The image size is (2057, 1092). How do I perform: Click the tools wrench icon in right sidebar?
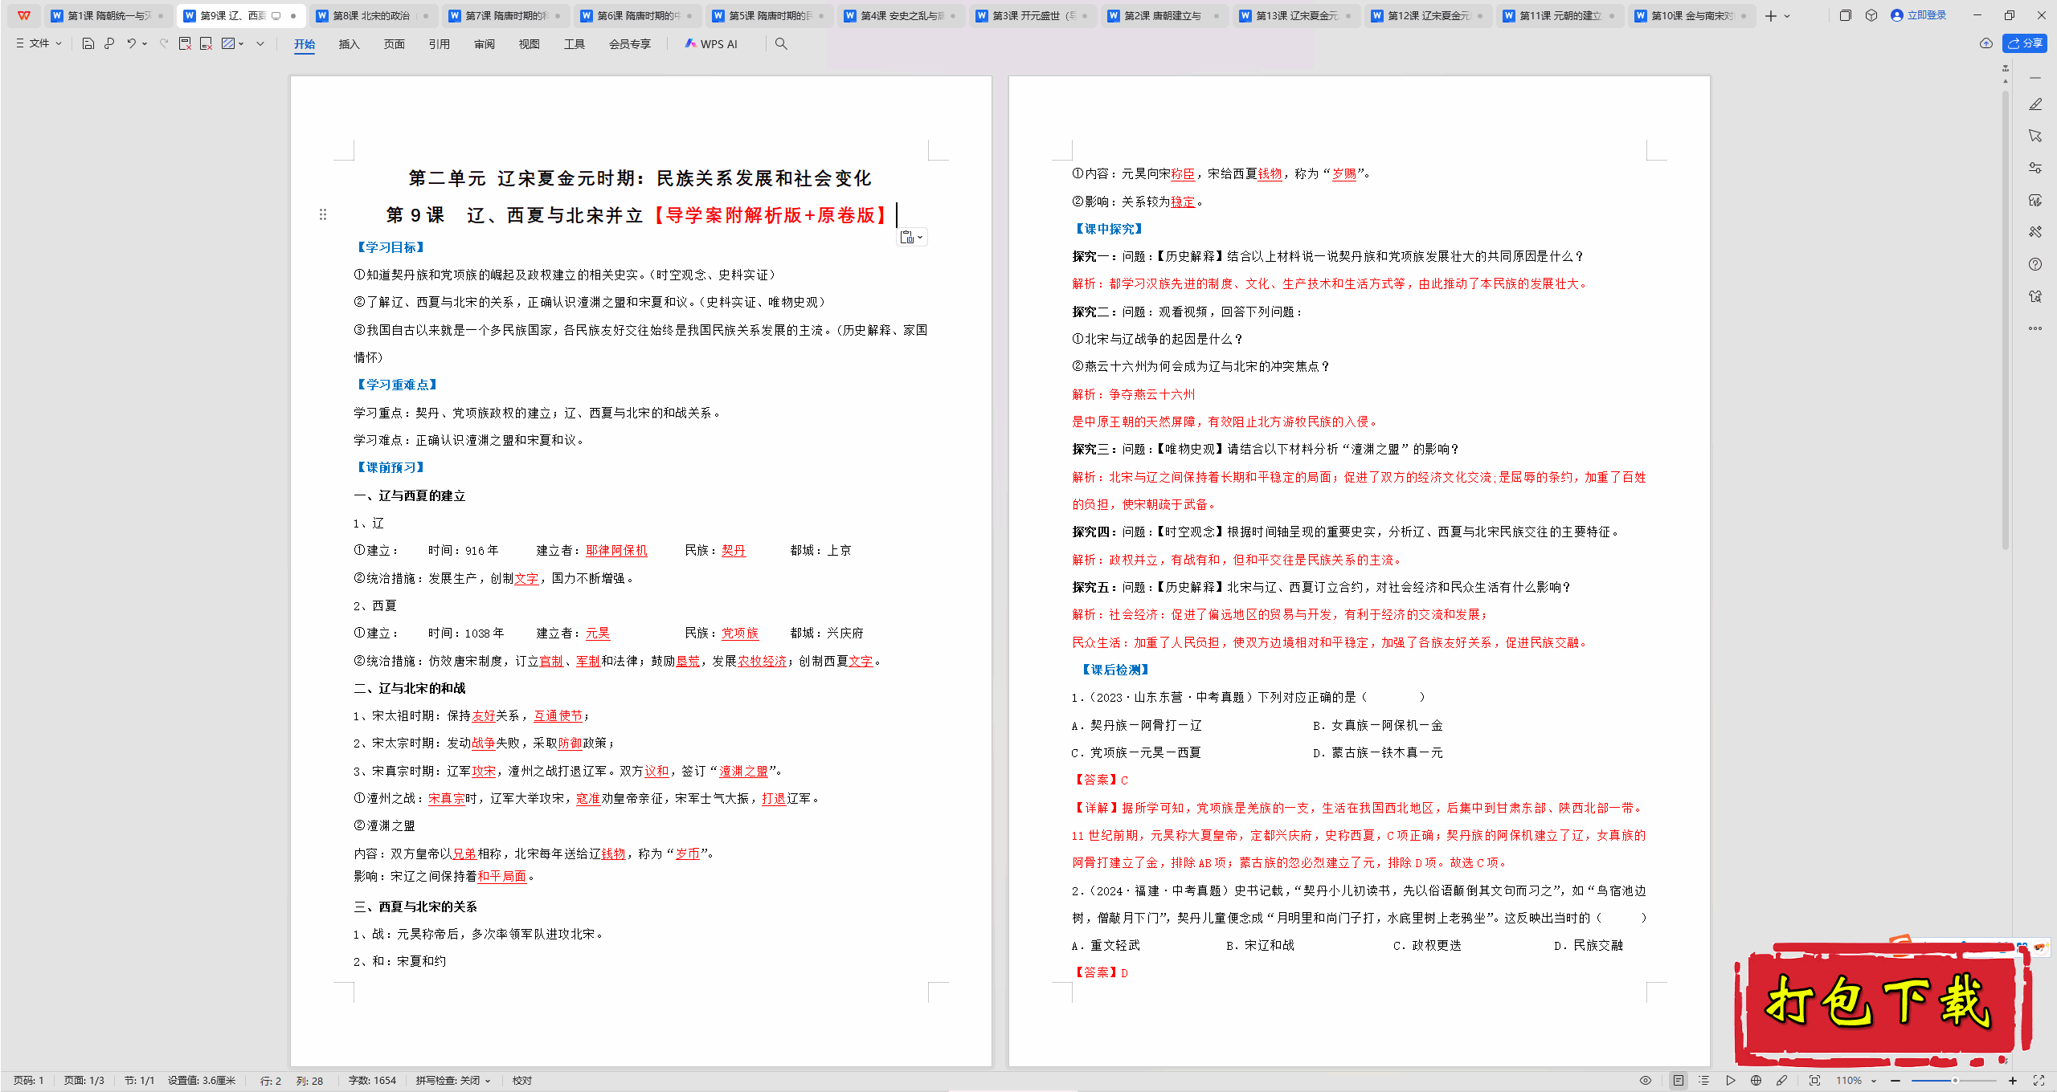pos(2035,232)
